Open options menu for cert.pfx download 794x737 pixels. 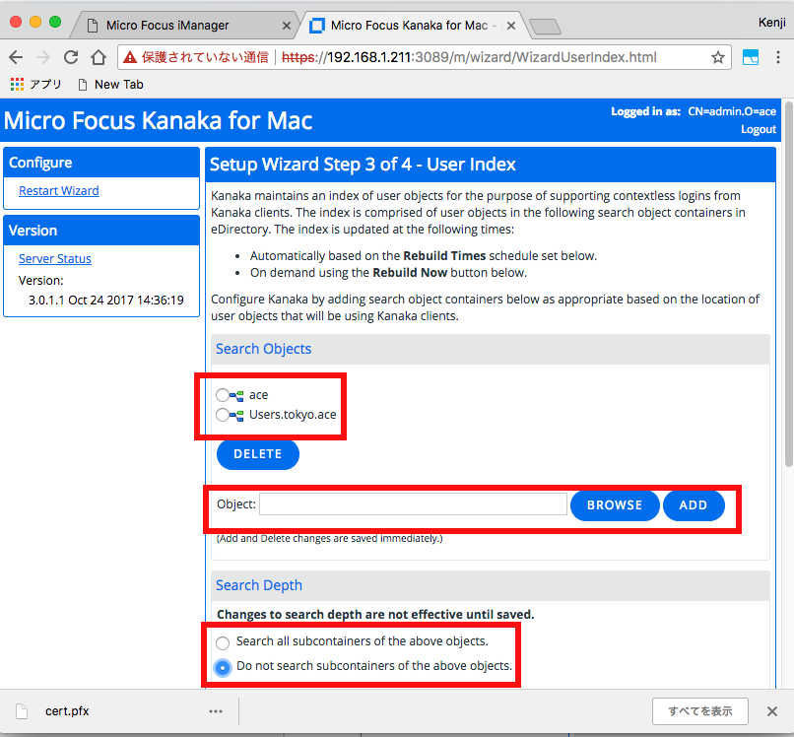[x=216, y=711]
